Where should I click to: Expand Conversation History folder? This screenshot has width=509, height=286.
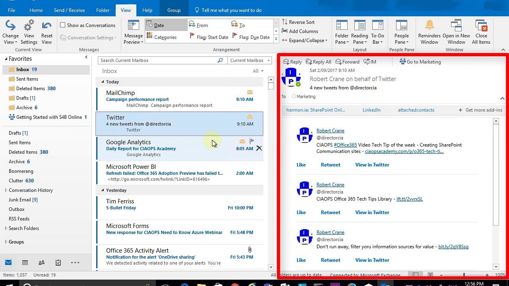[x=6, y=190]
